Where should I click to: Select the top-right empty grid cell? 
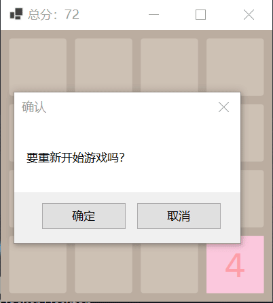235,67
